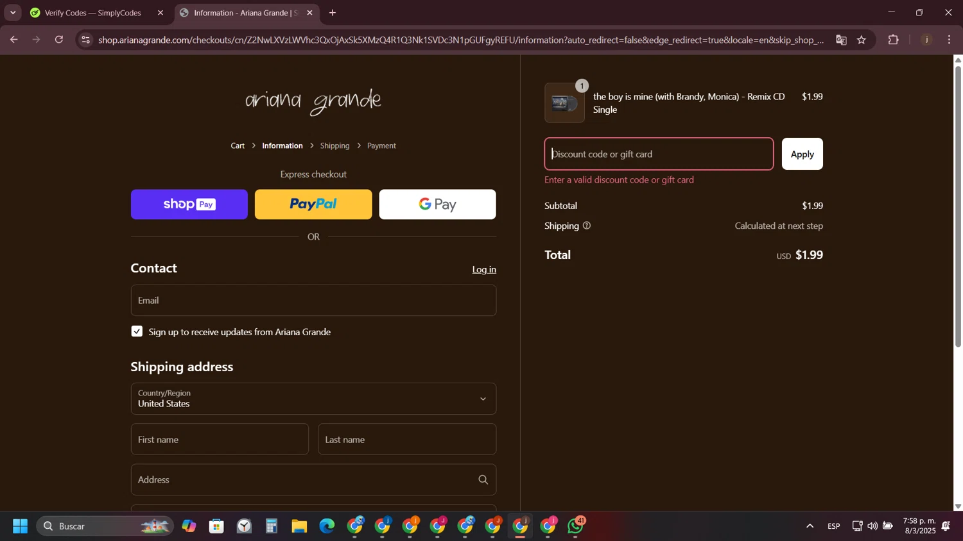Open WhatsApp from the taskbar

576,526
